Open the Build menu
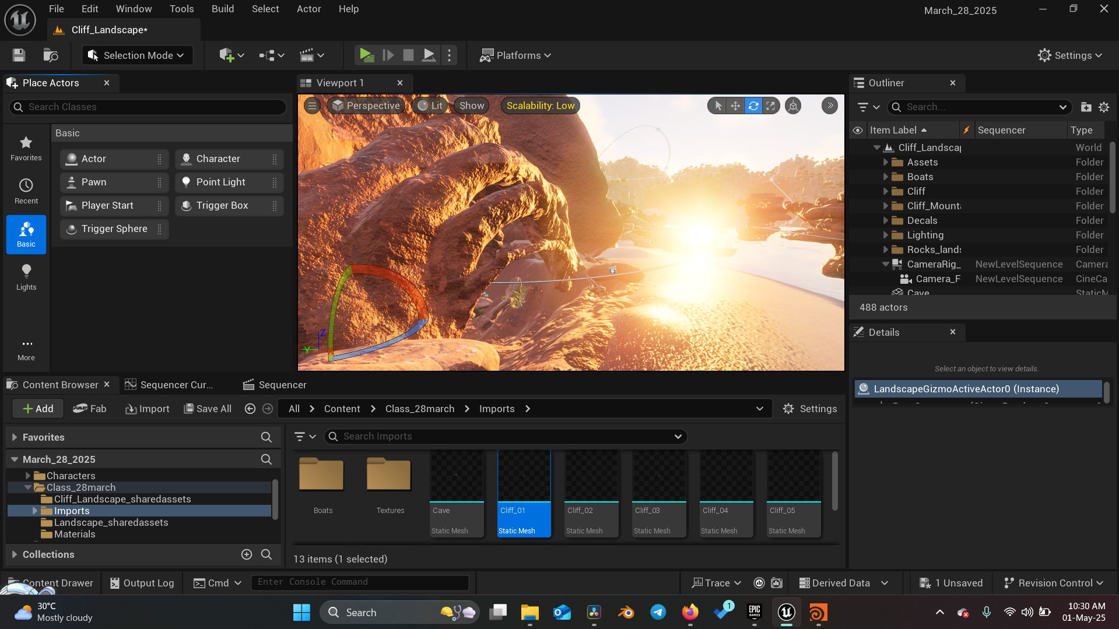This screenshot has width=1119, height=629. coord(223,9)
